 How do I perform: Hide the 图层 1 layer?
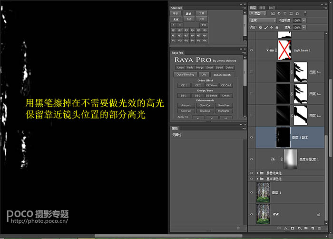252,193
